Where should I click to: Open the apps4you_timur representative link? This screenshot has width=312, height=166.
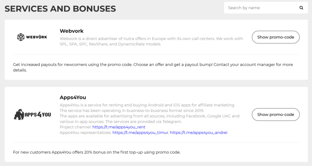point(140,132)
